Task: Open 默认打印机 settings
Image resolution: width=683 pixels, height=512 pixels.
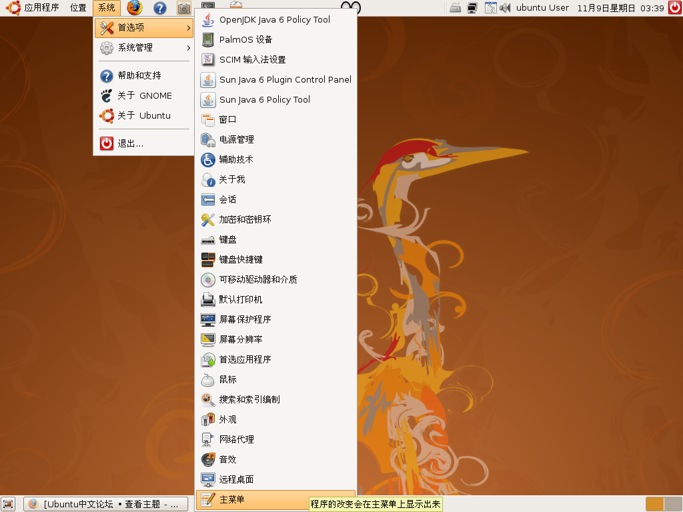Action: pos(275,300)
